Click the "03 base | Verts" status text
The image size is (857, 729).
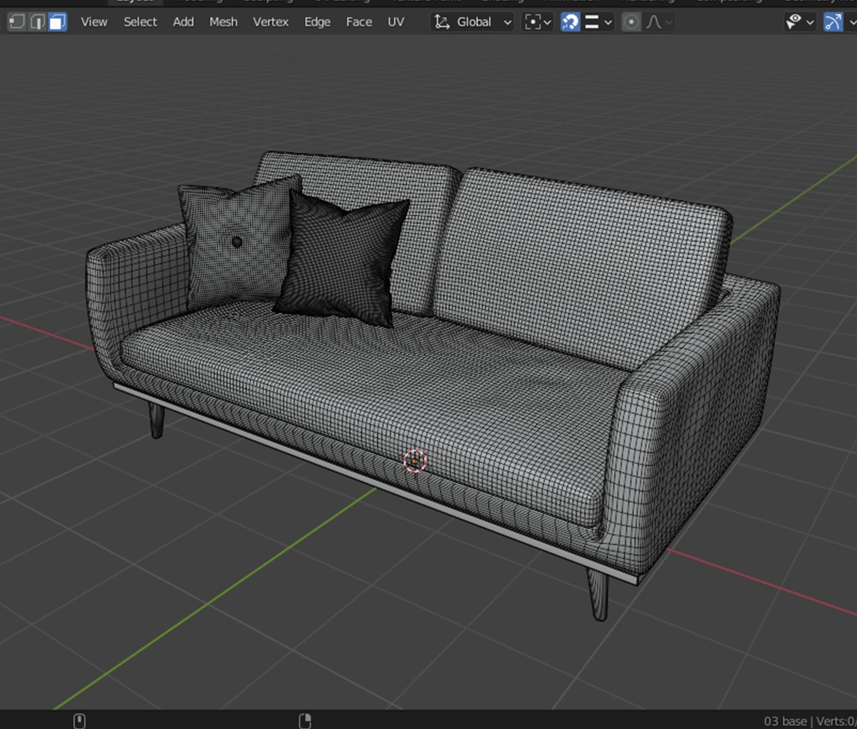810,721
